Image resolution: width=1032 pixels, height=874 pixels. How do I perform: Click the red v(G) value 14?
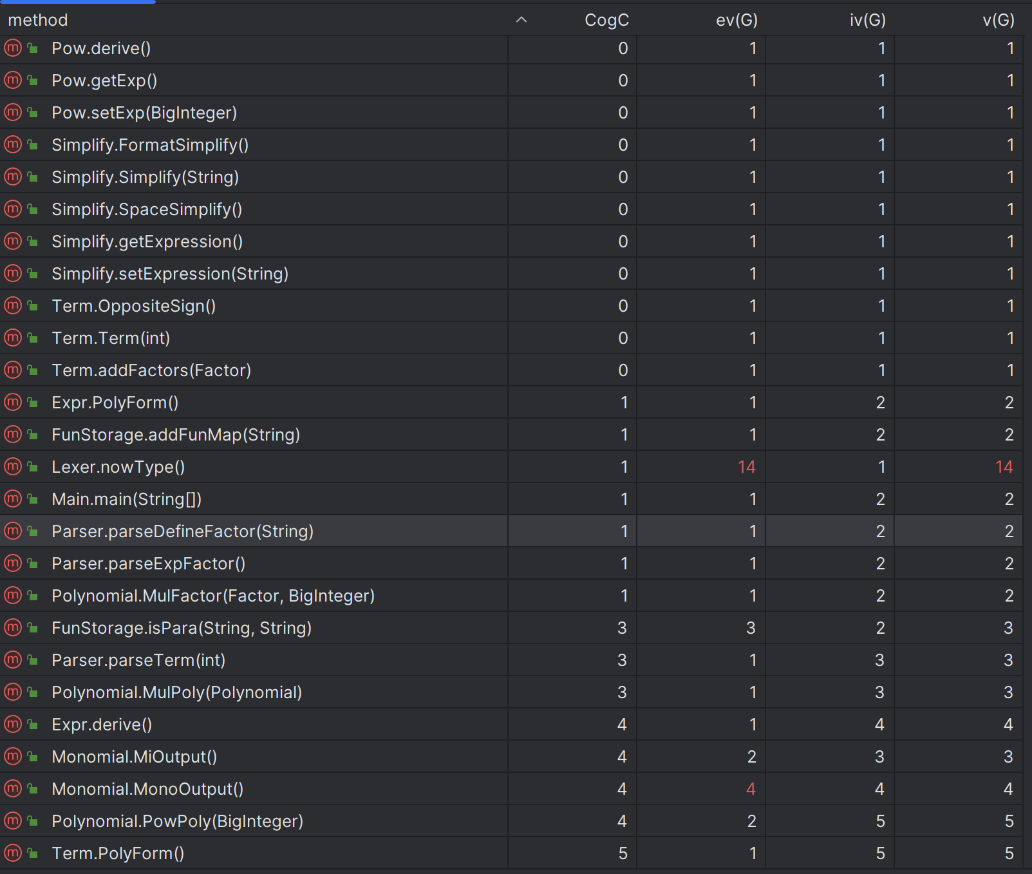[1004, 467]
